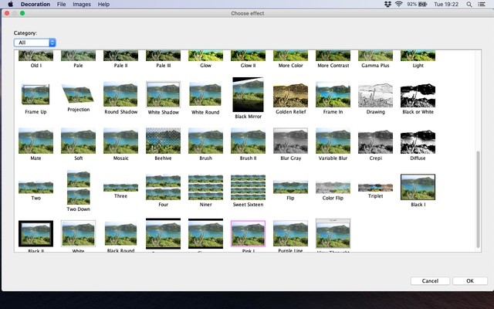Image resolution: width=494 pixels, height=309 pixels.
Task: Select the Pink I frame effect
Action: coord(248,233)
